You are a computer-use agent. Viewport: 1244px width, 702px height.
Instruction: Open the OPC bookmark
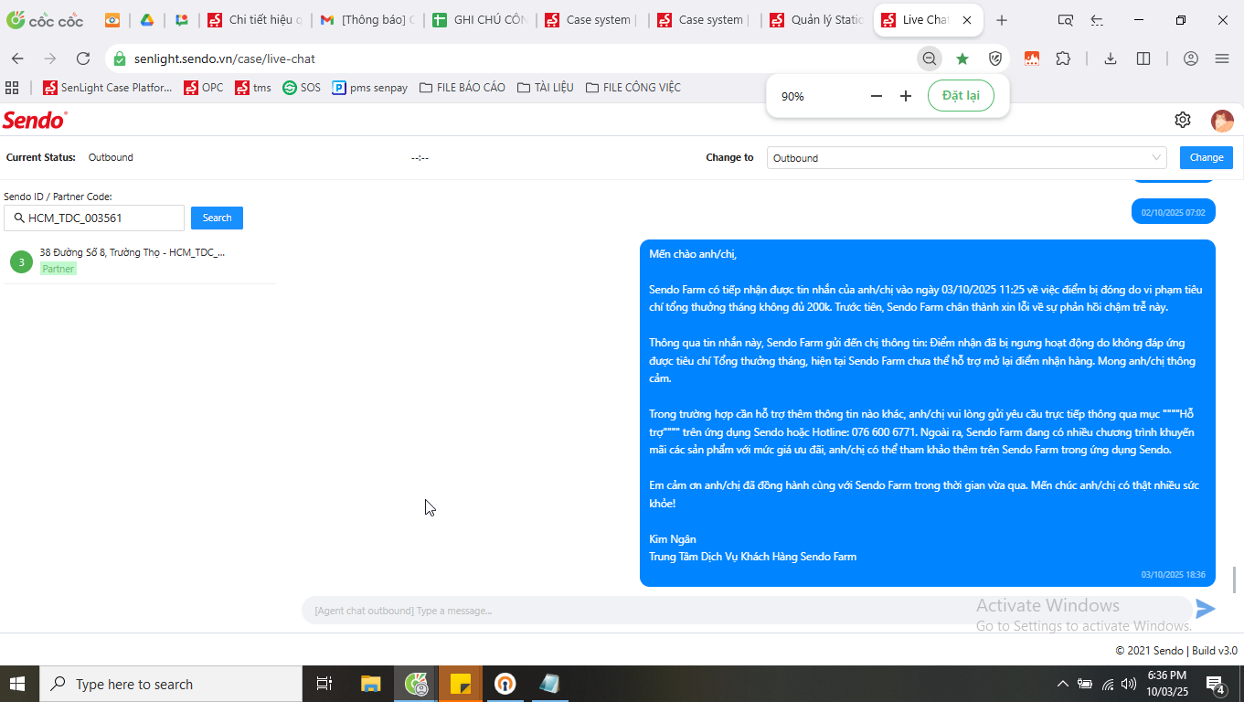pos(204,88)
